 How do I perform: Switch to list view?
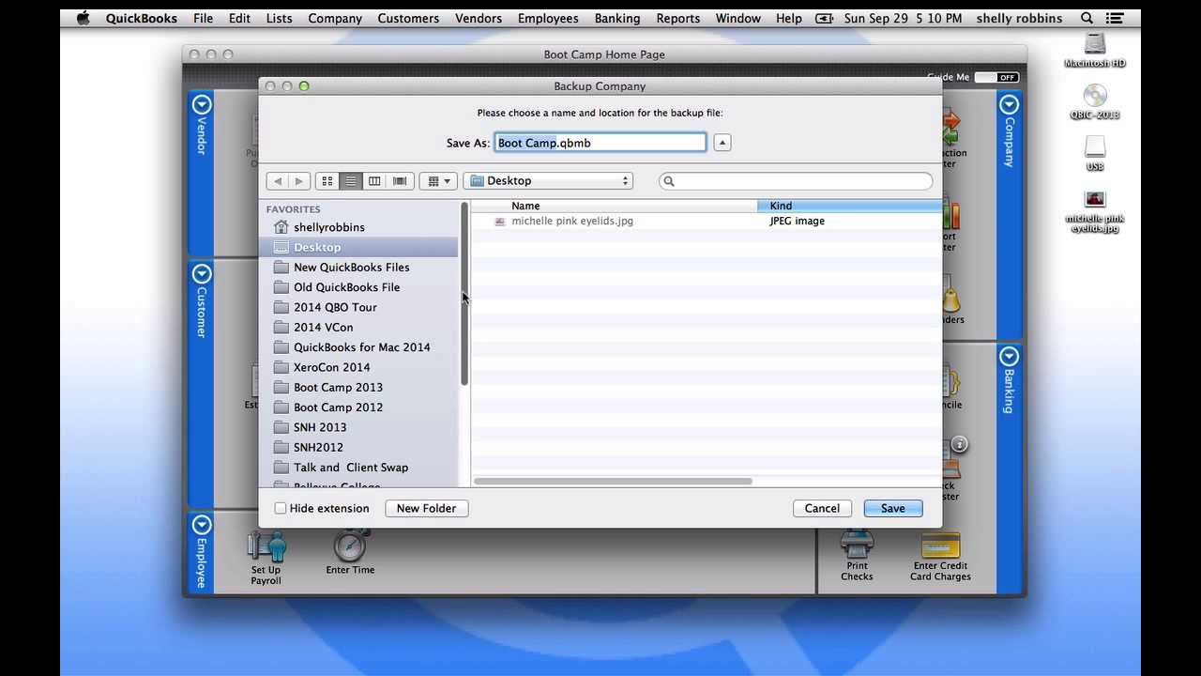click(351, 181)
